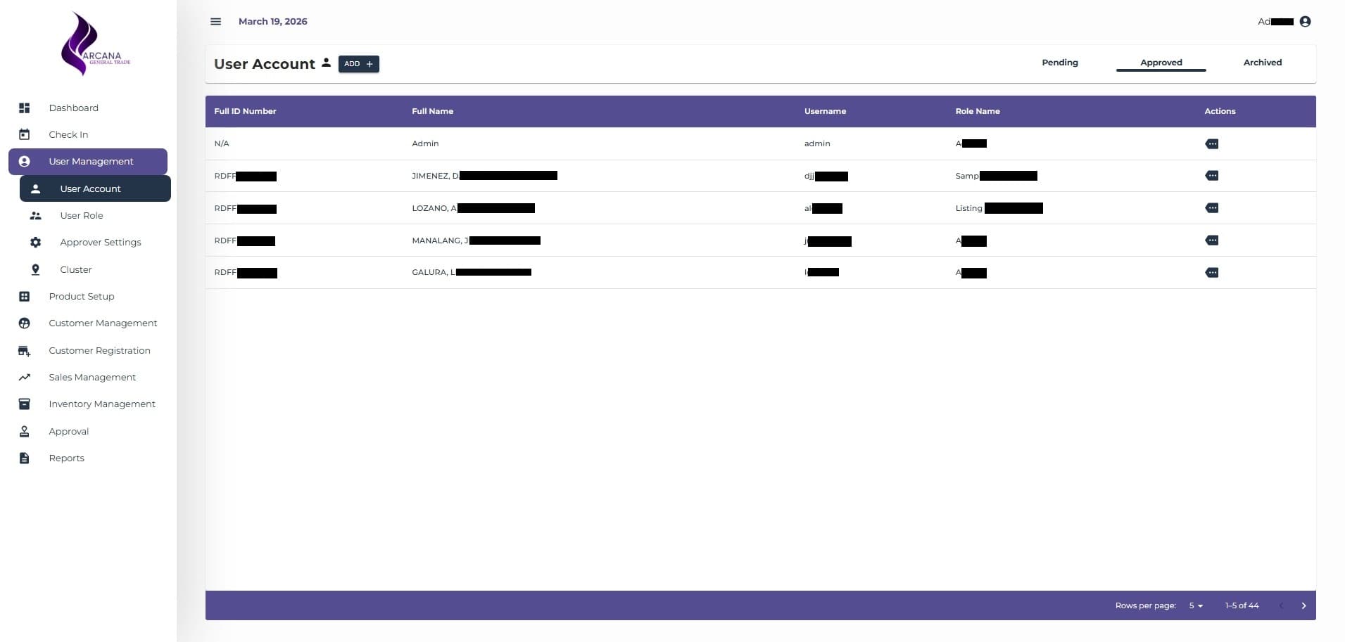Click the Sales Management trending chart icon
This screenshot has width=1345, height=642.
pos(25,377)
